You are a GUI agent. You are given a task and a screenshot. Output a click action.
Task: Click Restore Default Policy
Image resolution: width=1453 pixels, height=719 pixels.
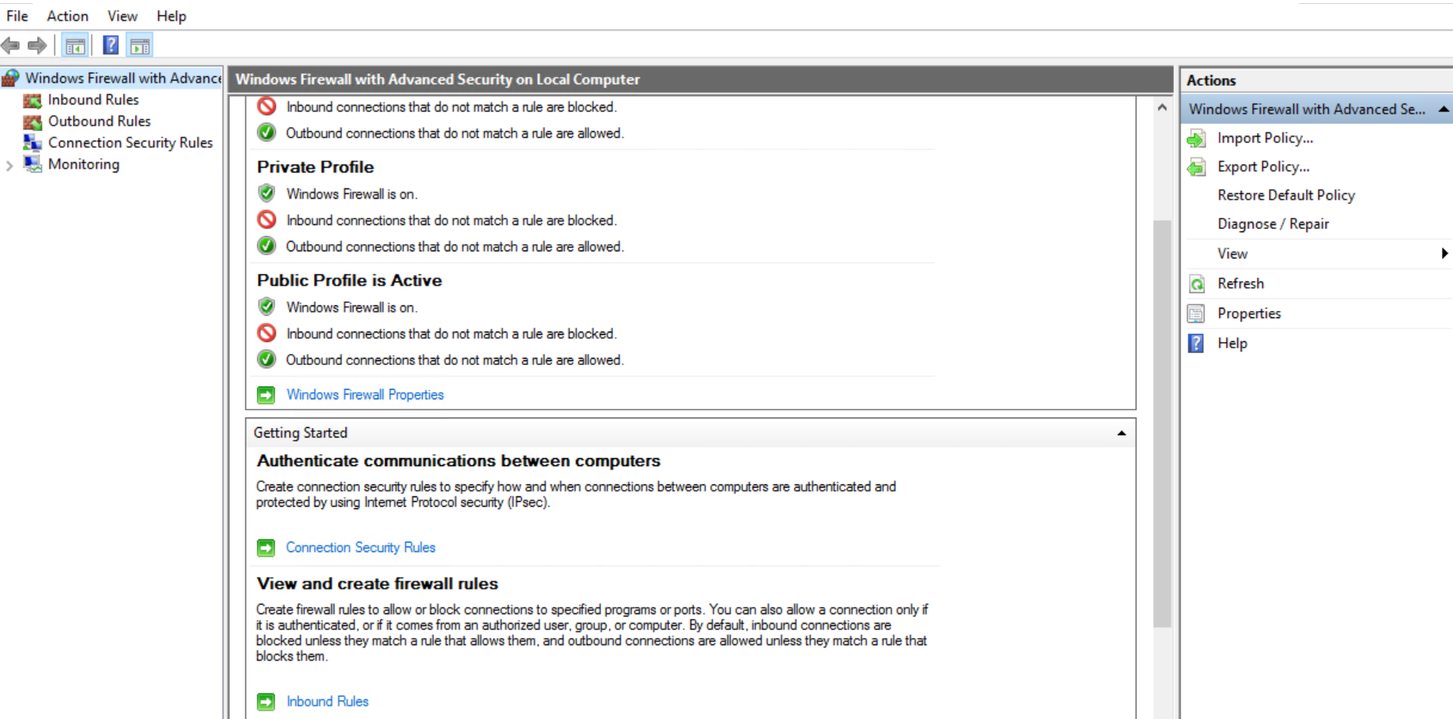pyautogui.click(x=1286, y=196)
